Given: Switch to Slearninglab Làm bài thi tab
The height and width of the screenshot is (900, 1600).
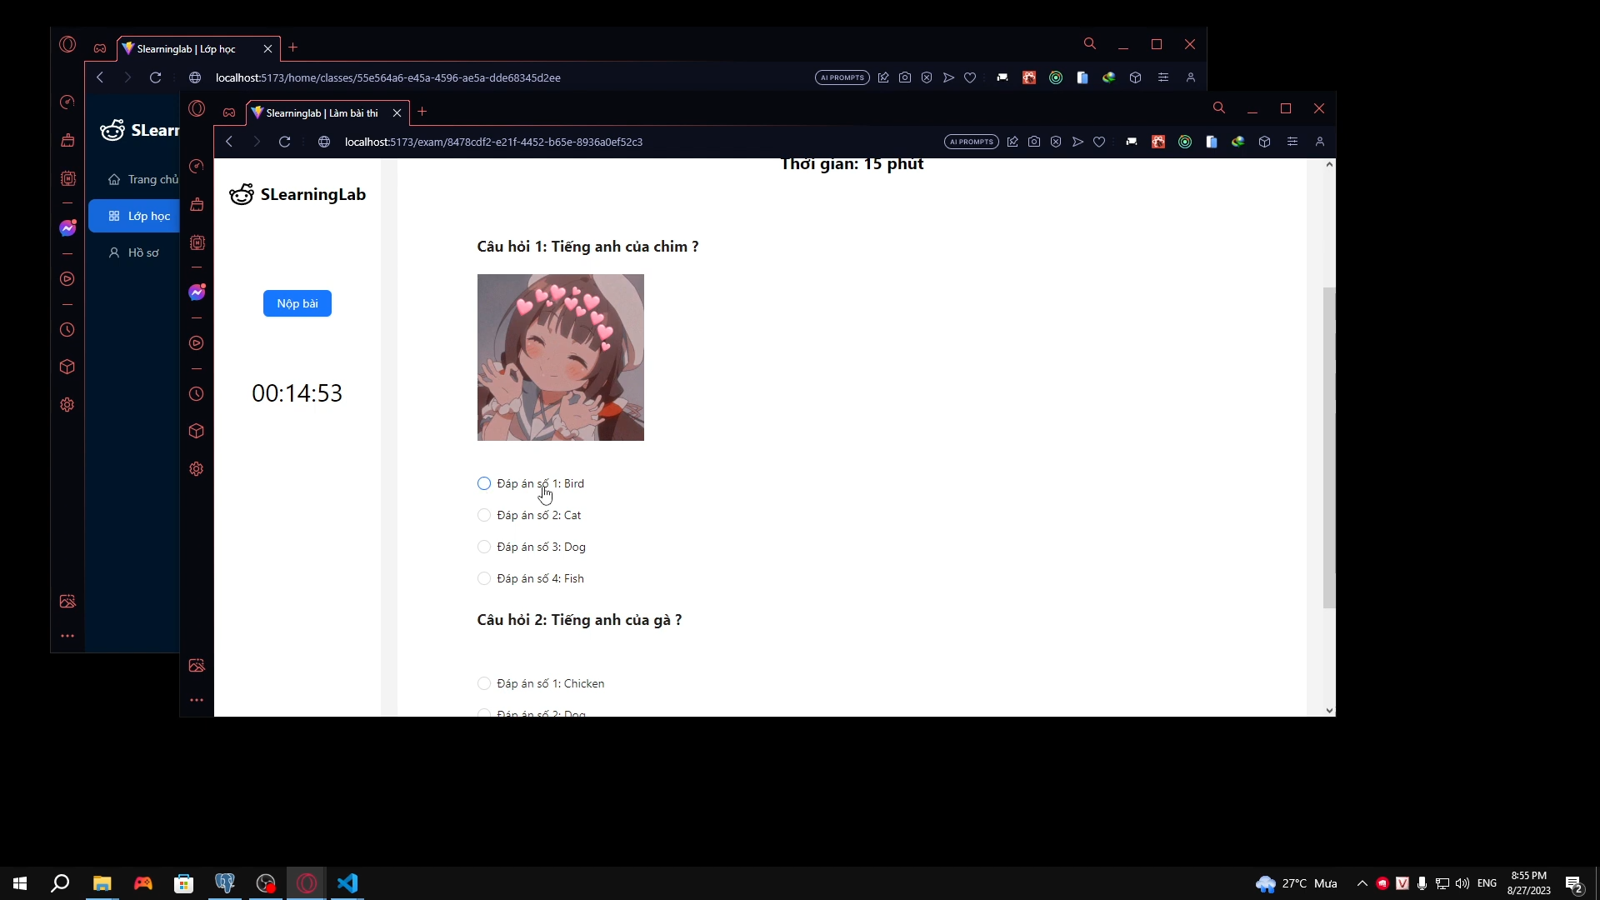Looking at the screenshot, I should [321, 113].
